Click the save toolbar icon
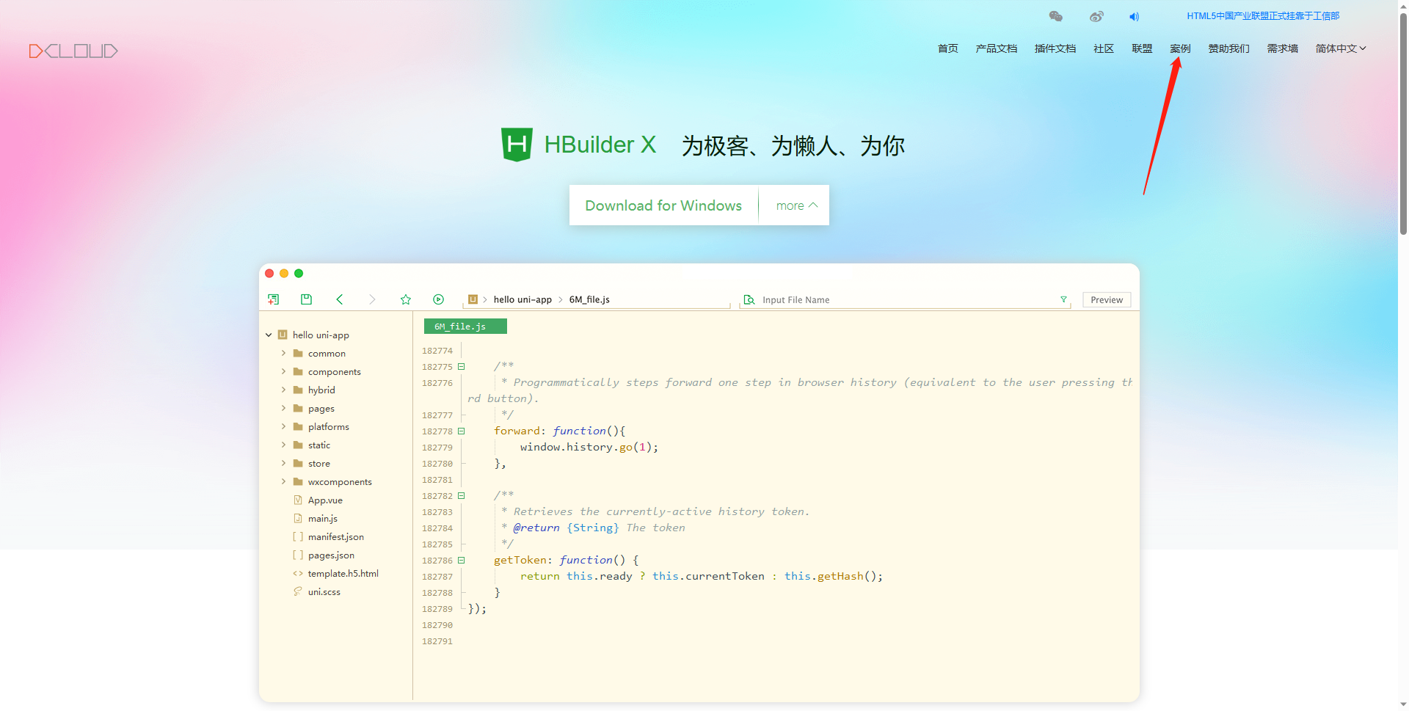The height and width of the screenshot is (711, 1409). [306, 299]
